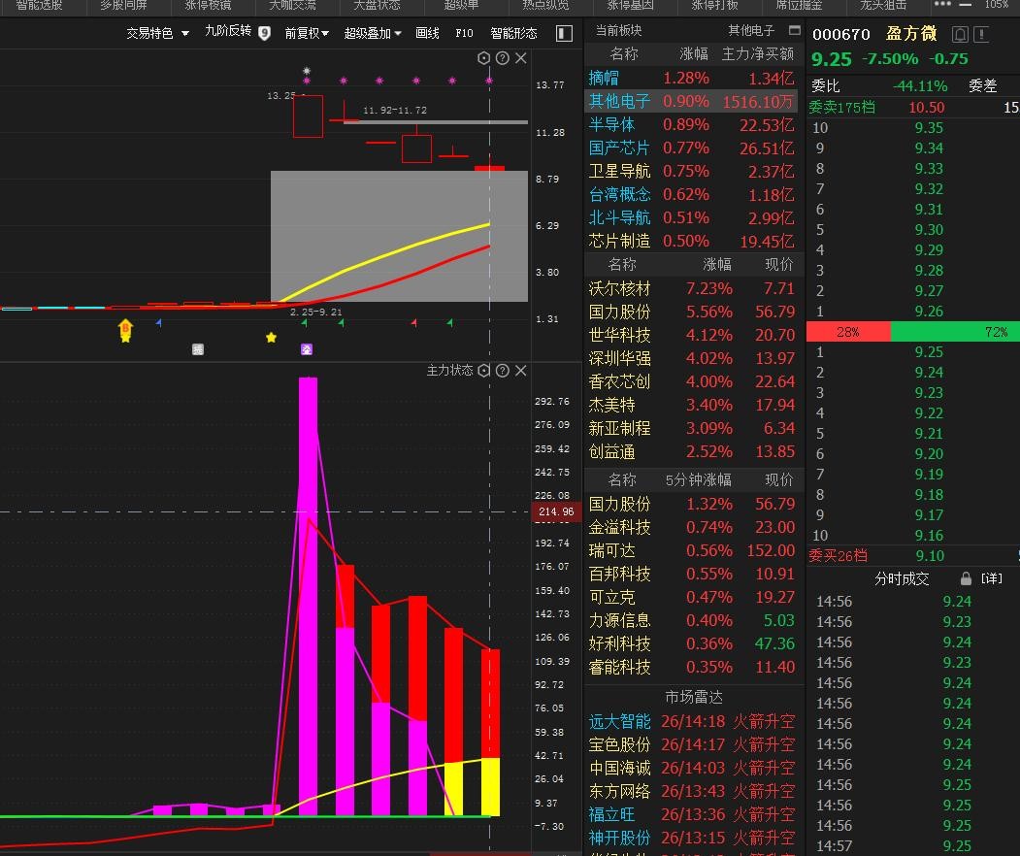Close the 主力状态 indicator panel
1020x856 pixels.
click(520, 371)
